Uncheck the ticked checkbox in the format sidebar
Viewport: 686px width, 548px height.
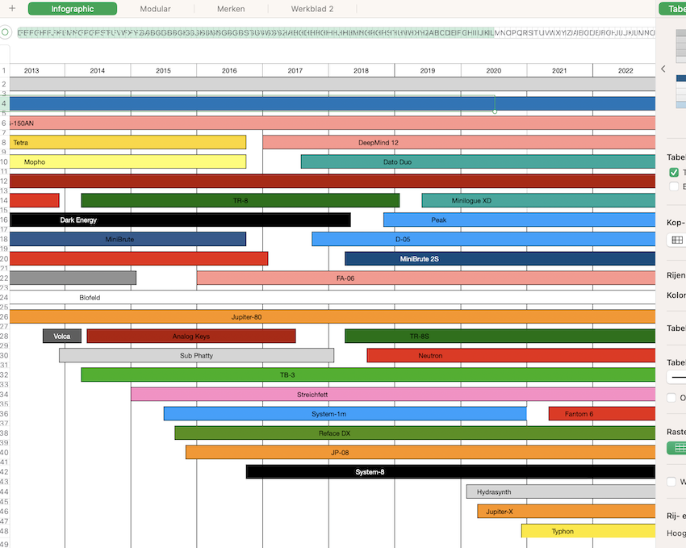[x=674, y=173]
